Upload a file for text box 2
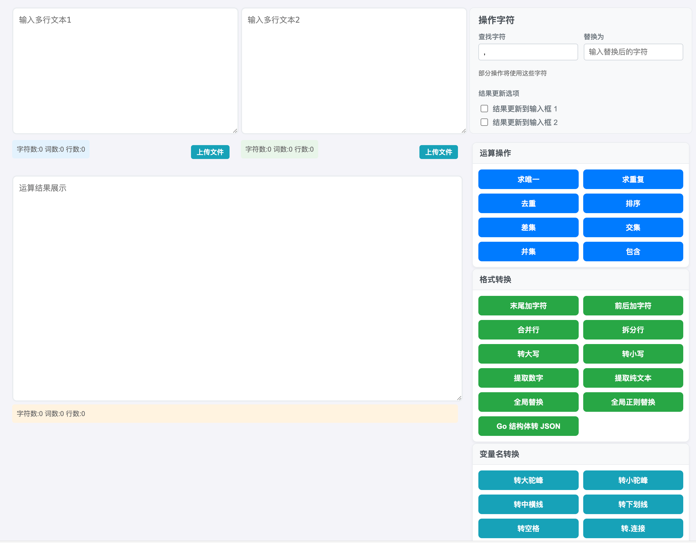This screenshot has width=696, height=543. [x=438, y=152]
